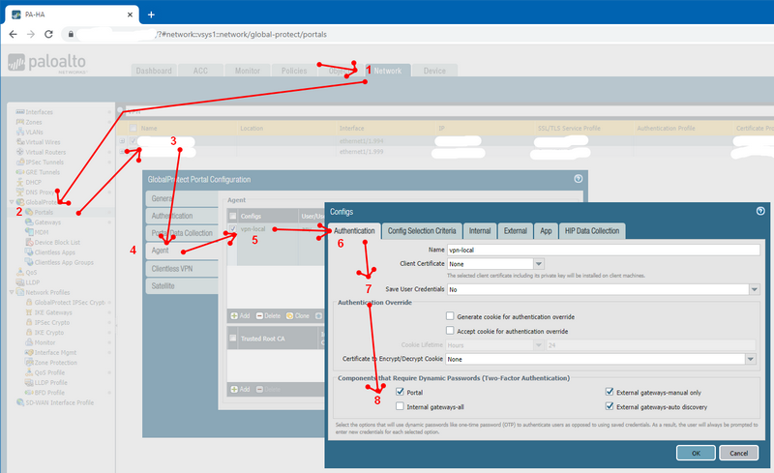Open the Network top tab
Screen dimensions: 774x473
point(388,71)
